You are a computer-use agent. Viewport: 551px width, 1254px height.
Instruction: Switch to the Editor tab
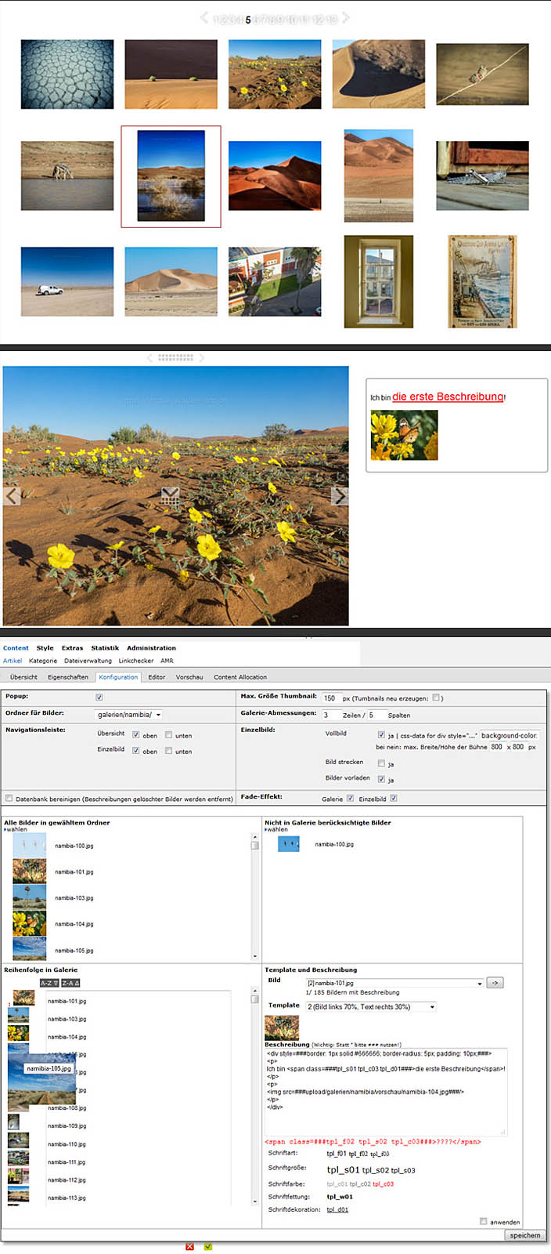157,677
